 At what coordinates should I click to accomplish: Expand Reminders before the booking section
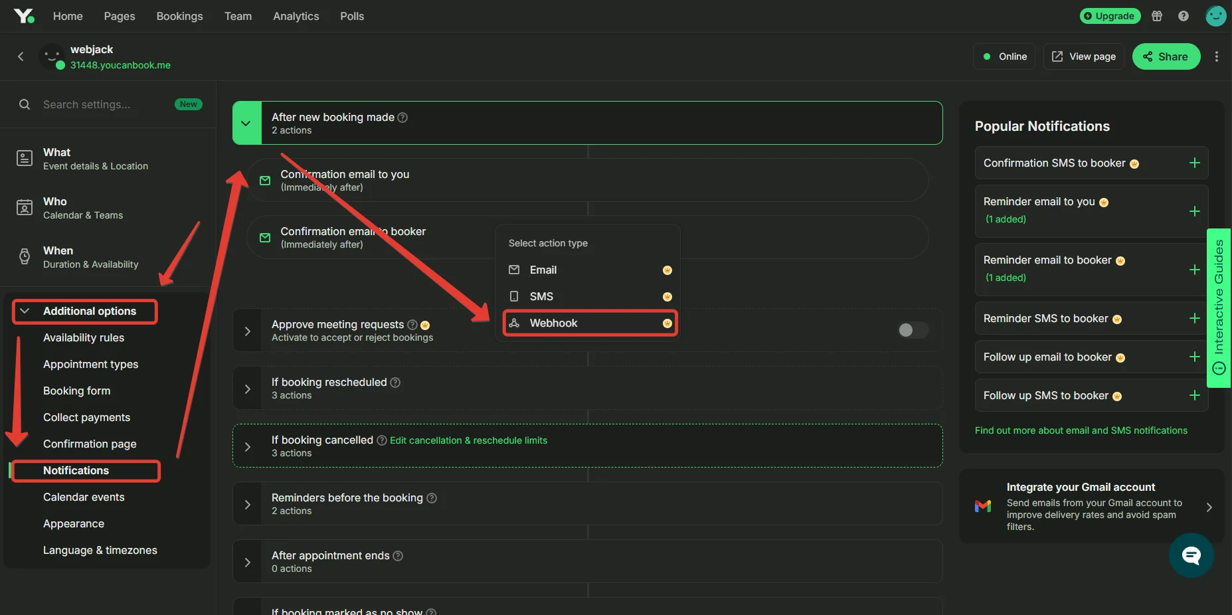[247, 504]
